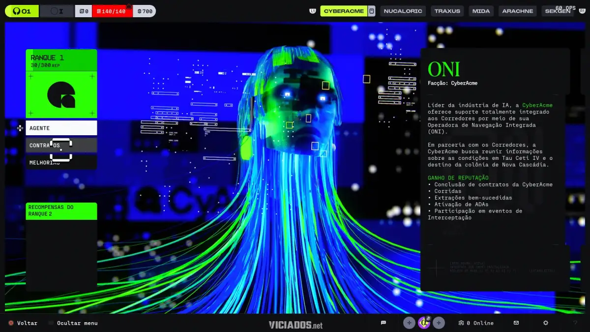Click the 700 credits counter

click(144, 11)
